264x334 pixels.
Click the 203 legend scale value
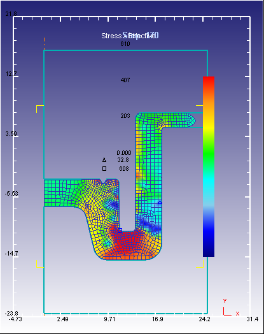click(x=125, y=116)
